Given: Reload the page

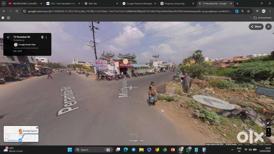Looking at the screenshot, I should click(x=17, y=11).
